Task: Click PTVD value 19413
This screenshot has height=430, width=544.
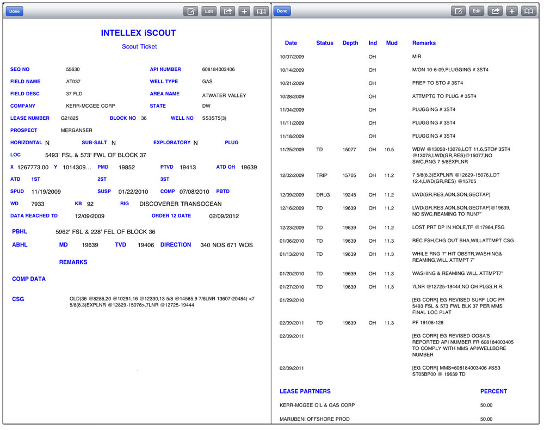Action: click(x=188, y=167)
